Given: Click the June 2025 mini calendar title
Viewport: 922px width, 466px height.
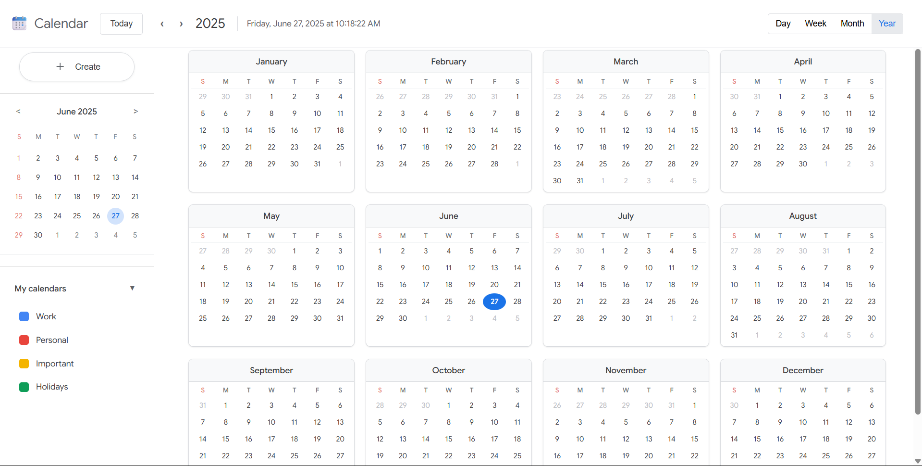Looking at the screenshot, I should [x=77, y=112].
